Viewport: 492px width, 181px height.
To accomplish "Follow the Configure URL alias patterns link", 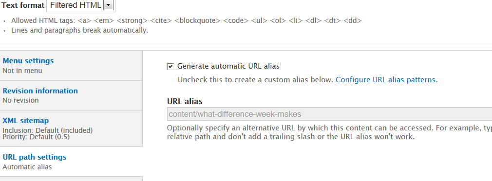I will click(x=387, y=80).
